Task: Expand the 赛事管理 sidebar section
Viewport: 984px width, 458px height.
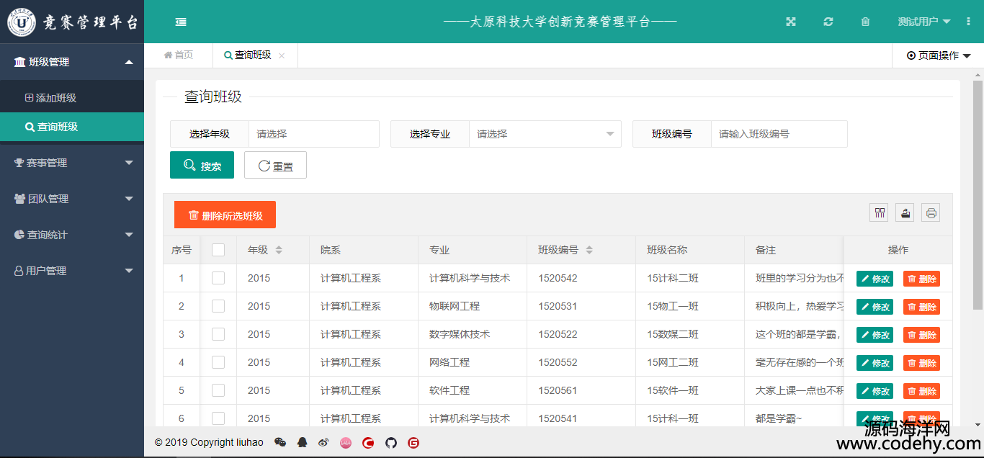Action: (72, 163)
